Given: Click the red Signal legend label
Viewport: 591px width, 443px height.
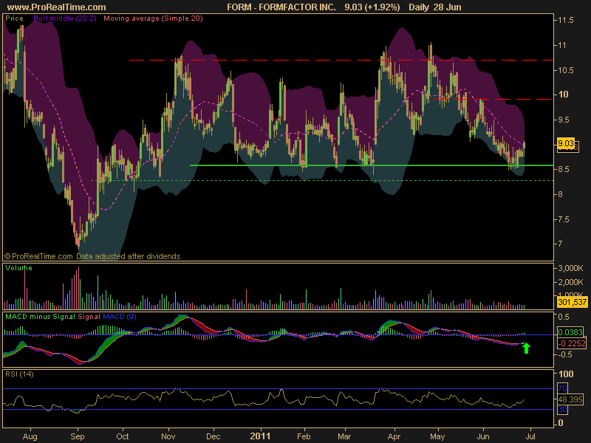Looking at the screenshot, I should (89, 317).
